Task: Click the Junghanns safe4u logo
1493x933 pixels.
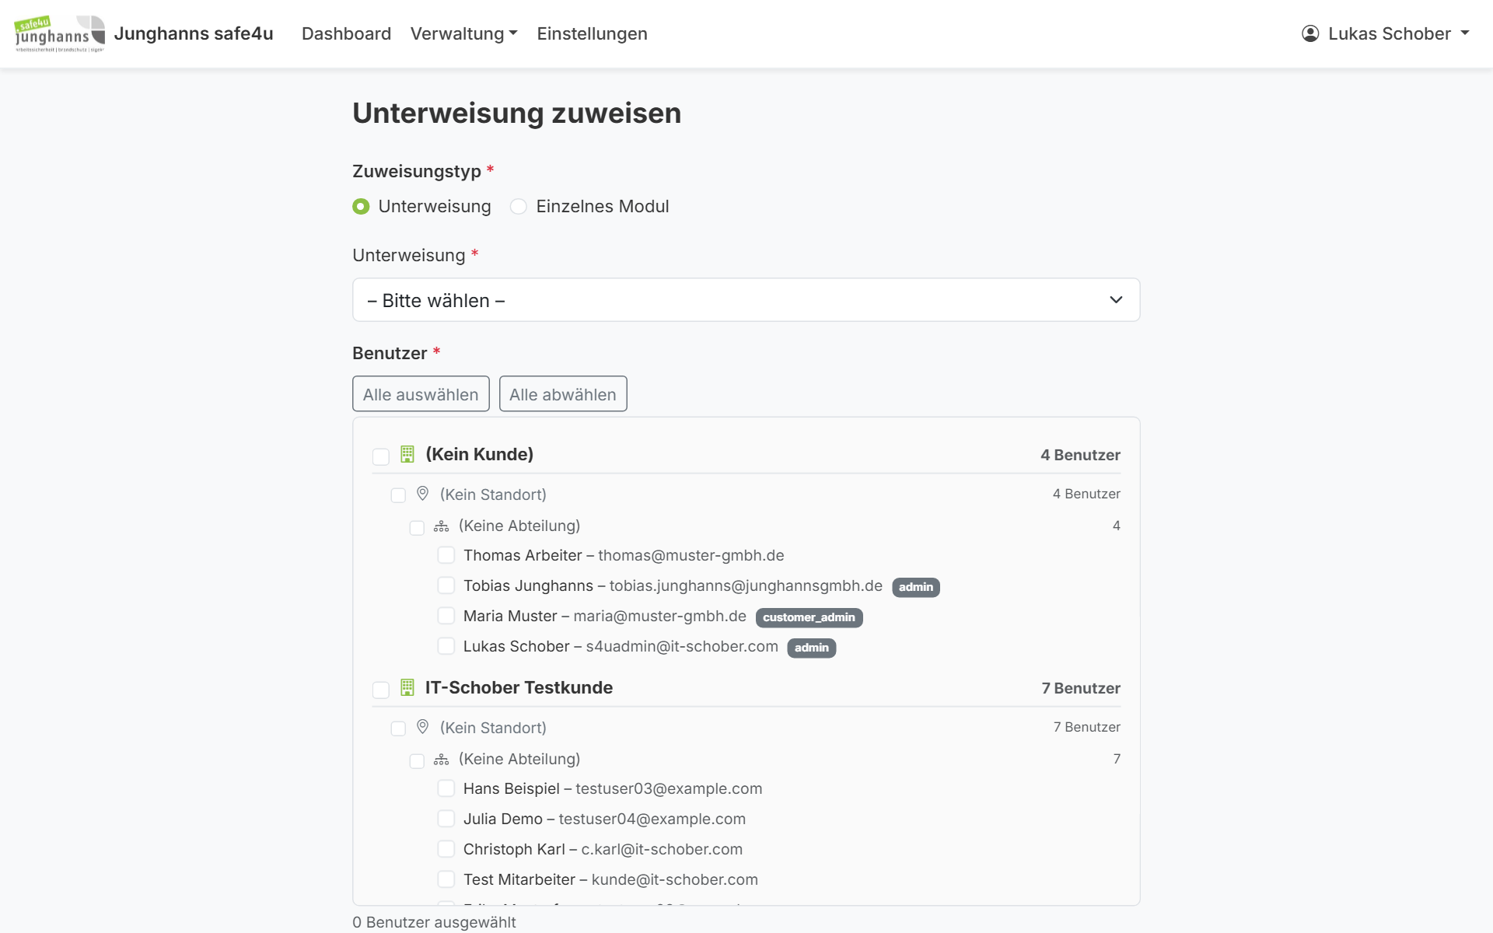Action: point(60,33)
